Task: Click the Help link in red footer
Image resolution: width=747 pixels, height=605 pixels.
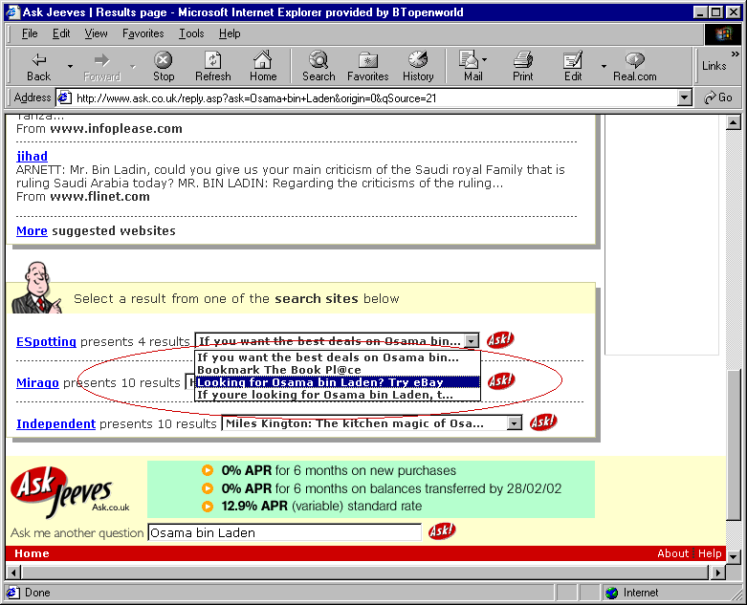Action: (710, 553)
